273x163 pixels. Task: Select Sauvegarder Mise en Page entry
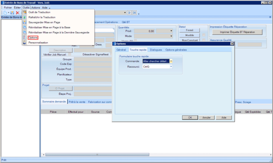coord(44,22)
